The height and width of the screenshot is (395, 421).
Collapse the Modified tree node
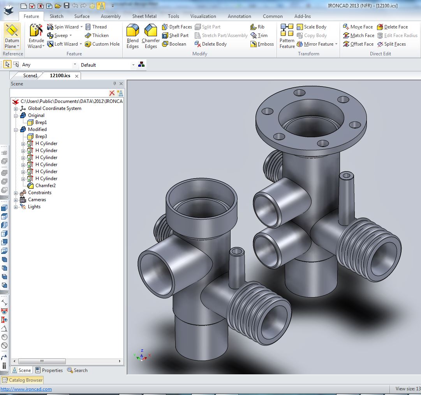(16, 129)
